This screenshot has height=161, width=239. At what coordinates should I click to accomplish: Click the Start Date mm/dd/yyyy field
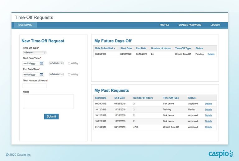[x=31, y=63]
